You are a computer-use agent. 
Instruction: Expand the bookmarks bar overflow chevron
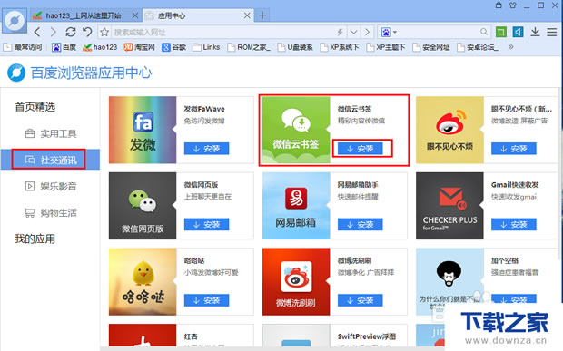click(510, 47)
